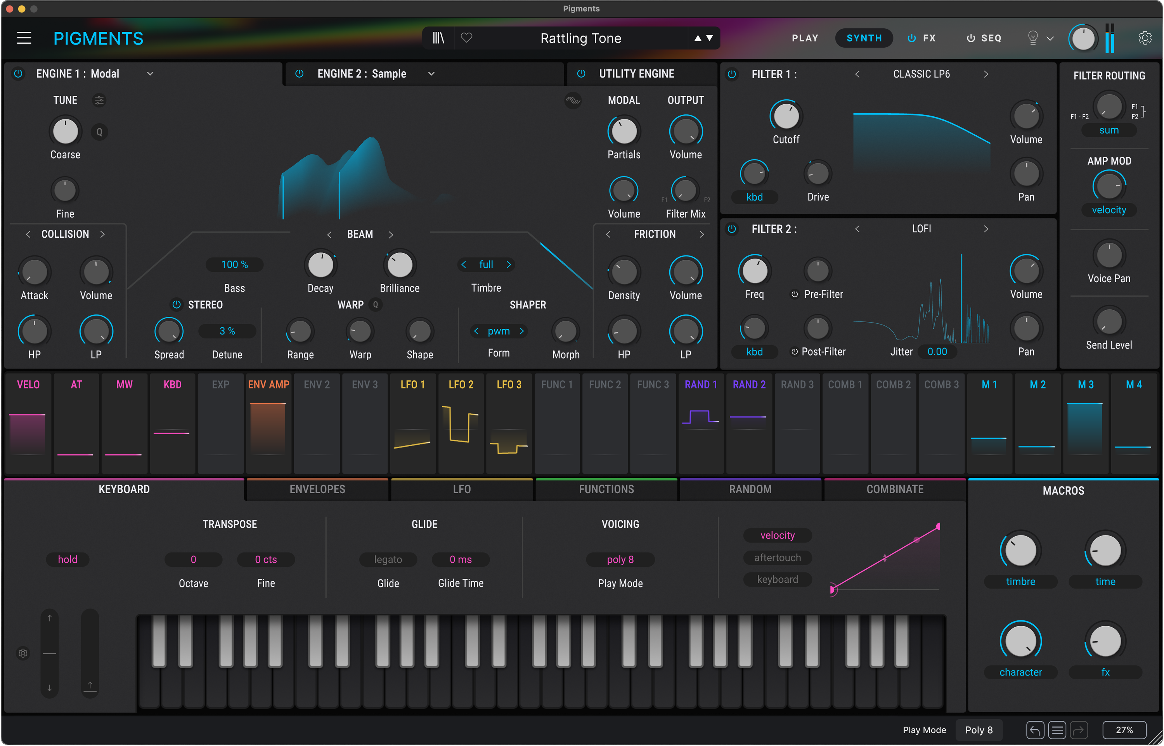Click the undo arrow in status bar
Viewport: 1164px width, 746px height.
click(1035, 730)
